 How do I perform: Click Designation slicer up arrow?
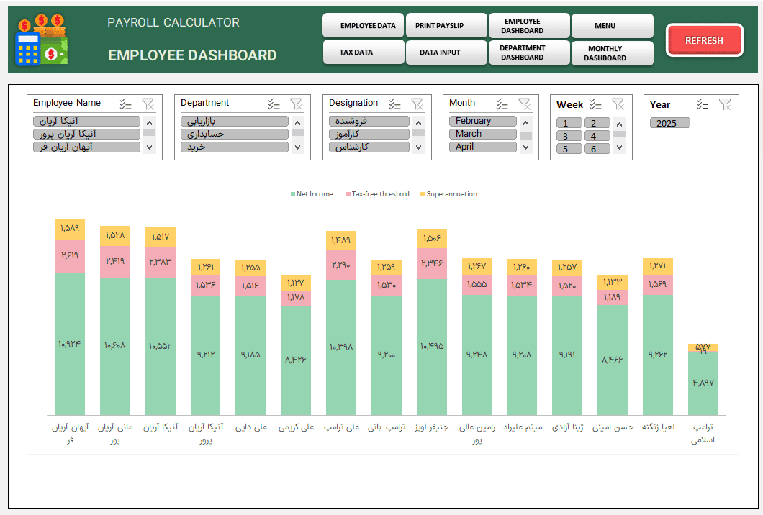(418, 123)
